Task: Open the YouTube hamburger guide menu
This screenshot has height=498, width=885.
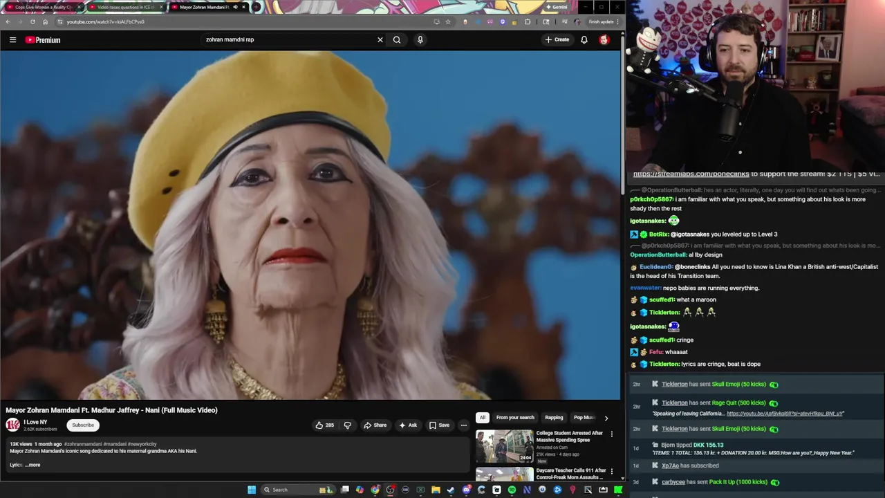Action: [12, 40]
